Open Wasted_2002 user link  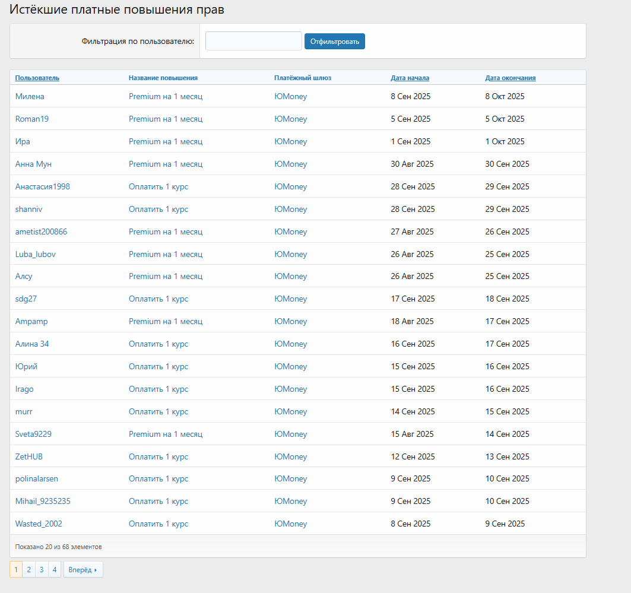coord(39,524)
